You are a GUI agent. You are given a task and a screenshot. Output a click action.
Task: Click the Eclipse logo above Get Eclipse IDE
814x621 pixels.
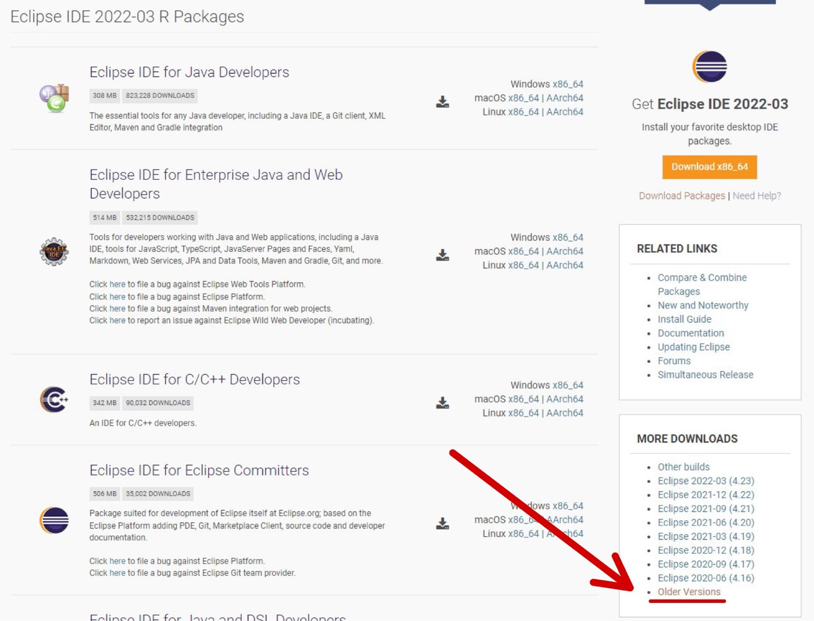pos(710,67)
